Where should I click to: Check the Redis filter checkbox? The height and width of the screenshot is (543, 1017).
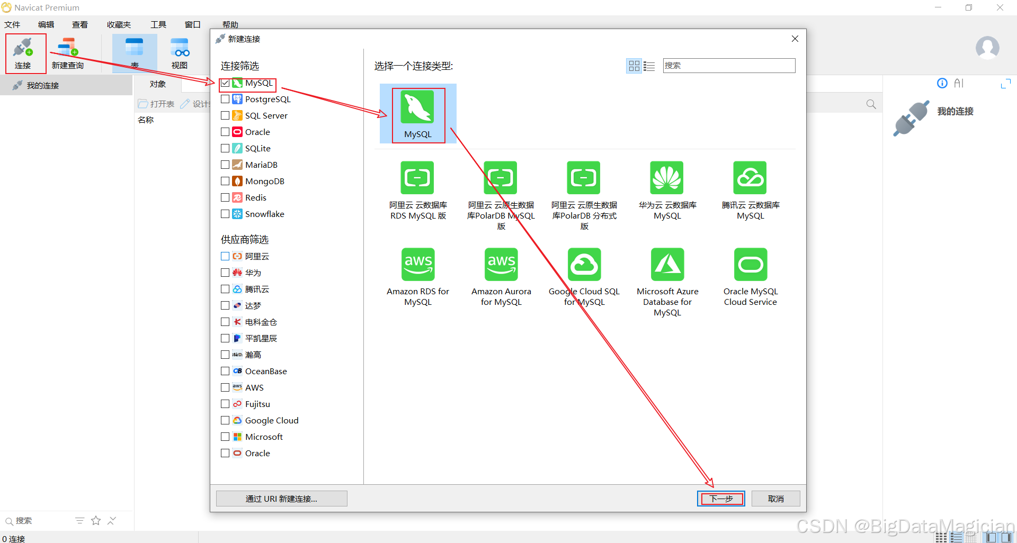tap(226, 197)
